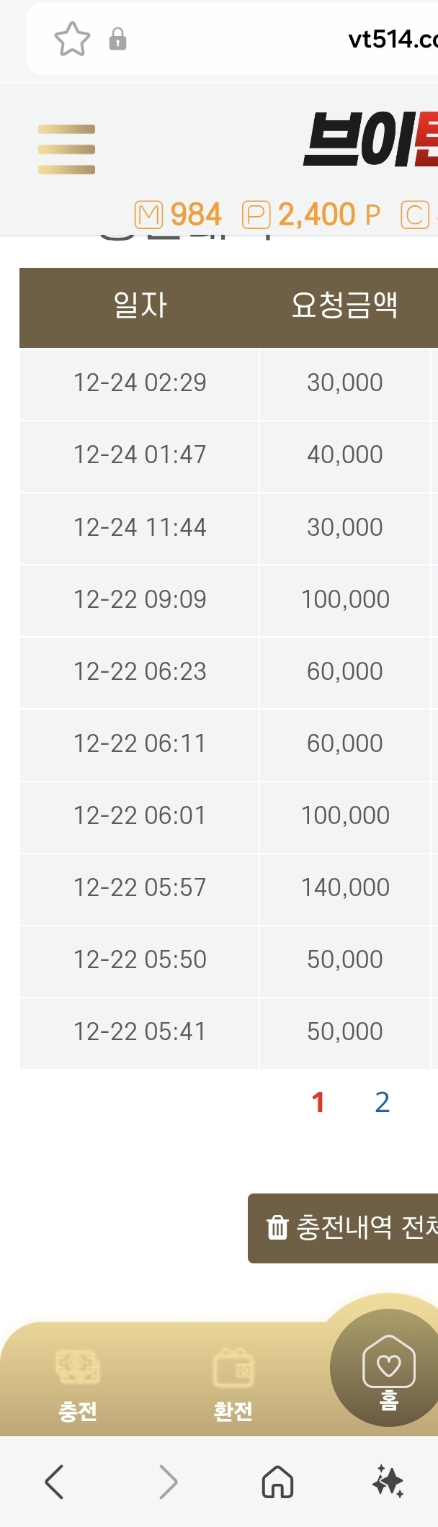This screenshot has width=438, height=1527.
Task: Open browser home page icon
Action: coord(277,1482)
